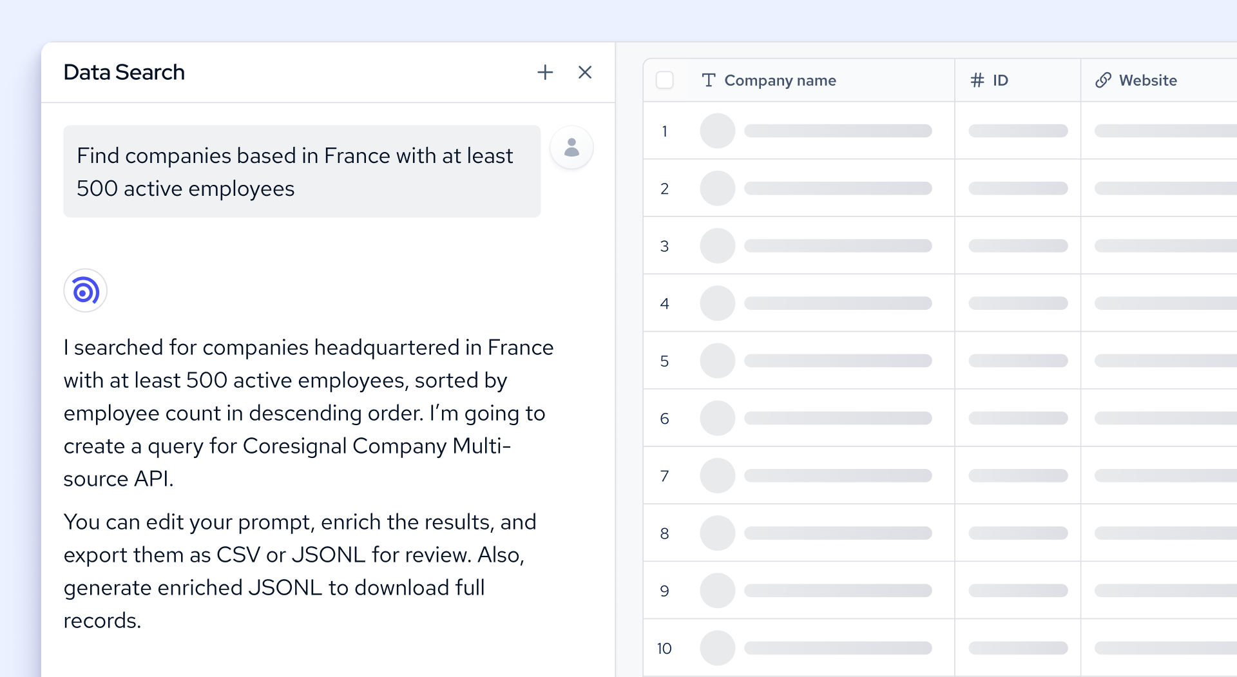Click the Coresignal assistant logo
This screenshot has height=677, width=1237.
point(84,291)
